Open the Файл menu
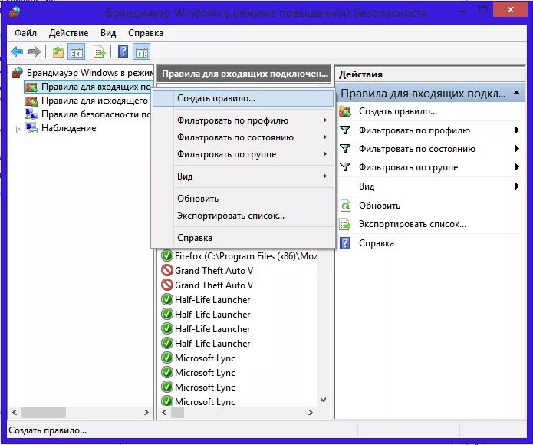The height and width of the screenshot is (445, 533). pos(25,33)
